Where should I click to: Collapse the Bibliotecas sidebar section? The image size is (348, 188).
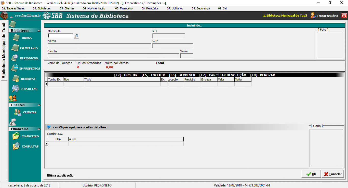coord(39,31)
